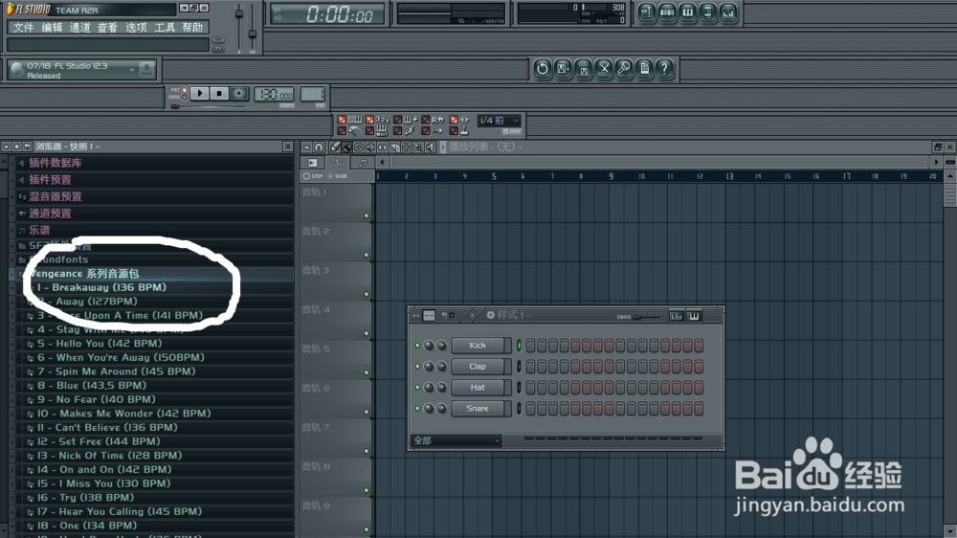Open the 1/4 拍 snap dropdown
957x538 pixels.
click(x=500, y=121)
